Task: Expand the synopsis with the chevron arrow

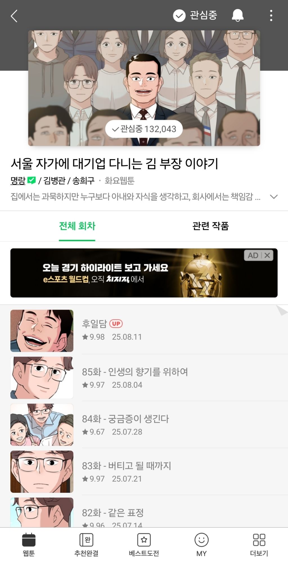Action: [274, 197]
